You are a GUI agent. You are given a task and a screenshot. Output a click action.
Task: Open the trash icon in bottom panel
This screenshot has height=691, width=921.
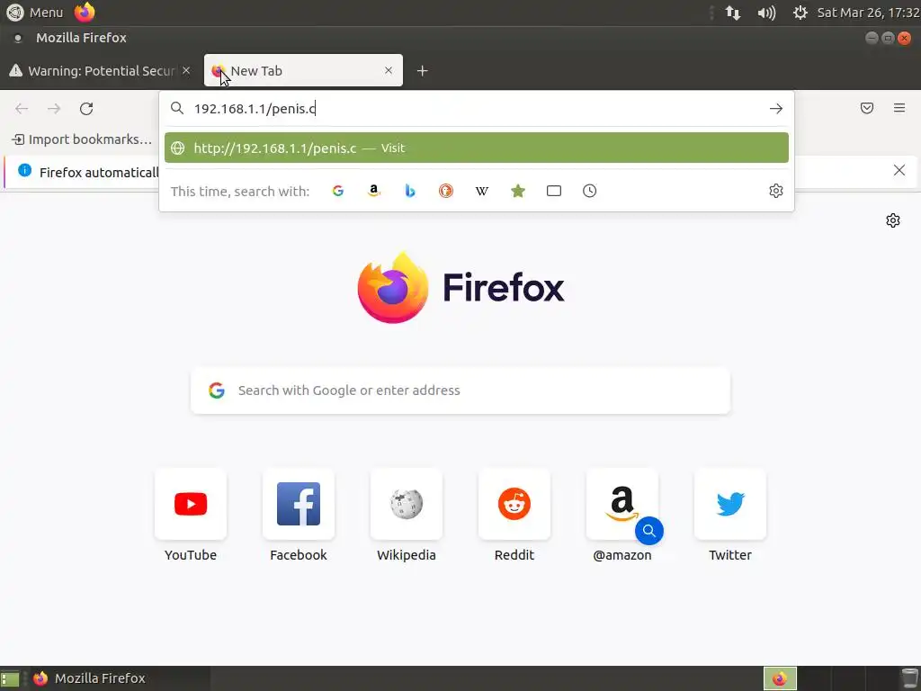[x=908, y=678]
